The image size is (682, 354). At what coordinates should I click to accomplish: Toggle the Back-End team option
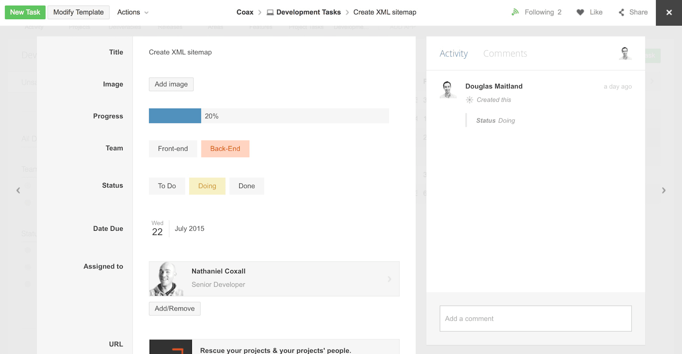pyautogui.click(x=225, y=149)
